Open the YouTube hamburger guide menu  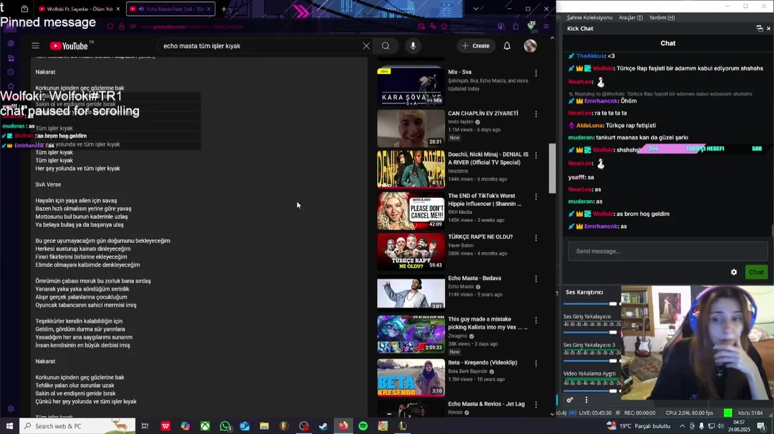tap(36, 46)
